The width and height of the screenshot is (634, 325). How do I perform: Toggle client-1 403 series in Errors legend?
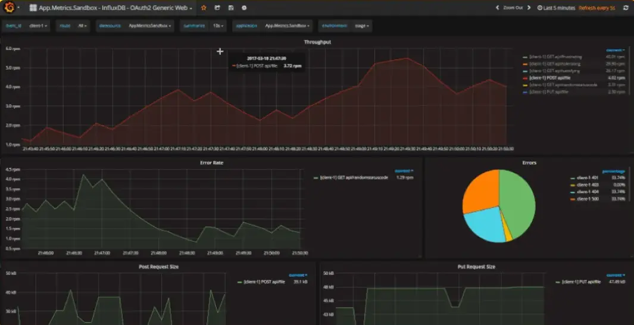click(x=588, y=185)
